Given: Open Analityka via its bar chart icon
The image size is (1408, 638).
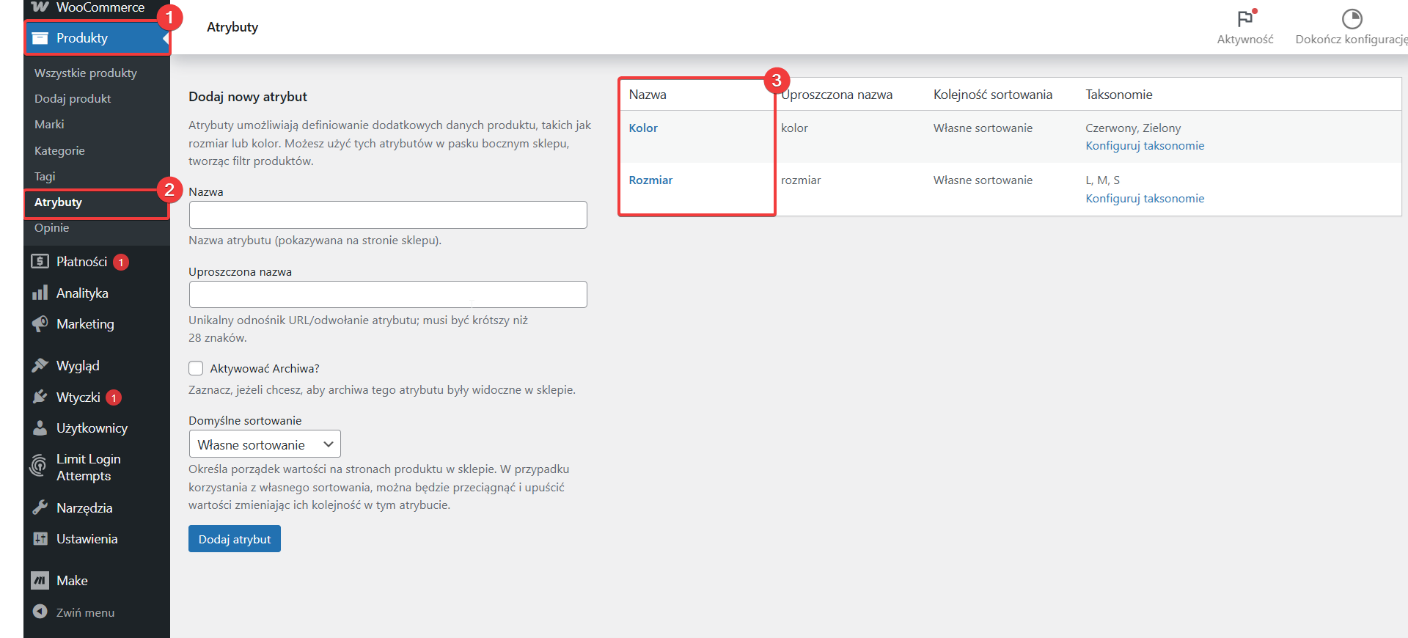Looking at the screenshot, I should (40, 293).
